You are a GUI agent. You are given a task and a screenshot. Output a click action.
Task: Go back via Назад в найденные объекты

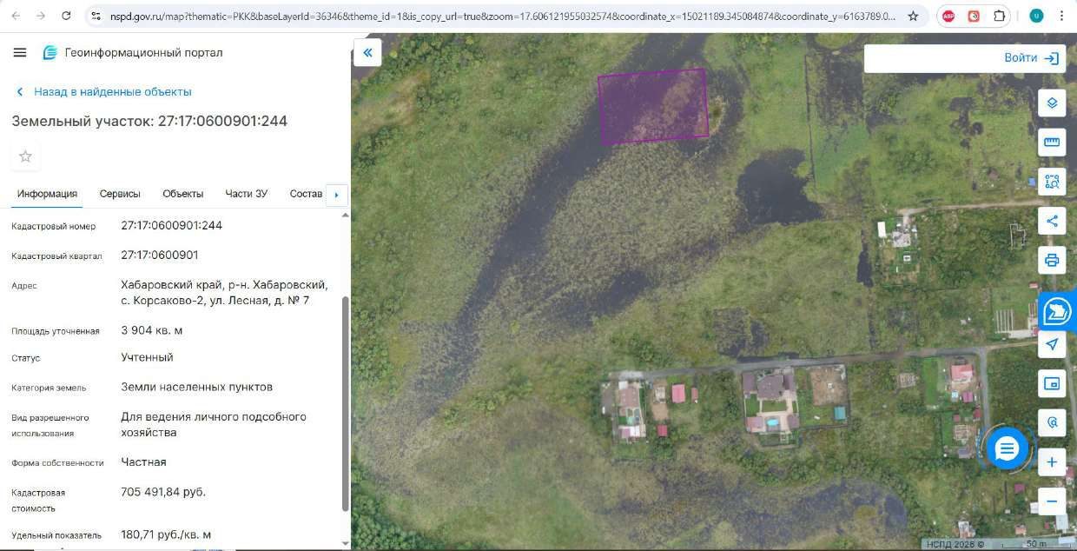pos(103,91)
